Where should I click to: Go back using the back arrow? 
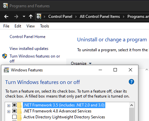tap(6, 17)
